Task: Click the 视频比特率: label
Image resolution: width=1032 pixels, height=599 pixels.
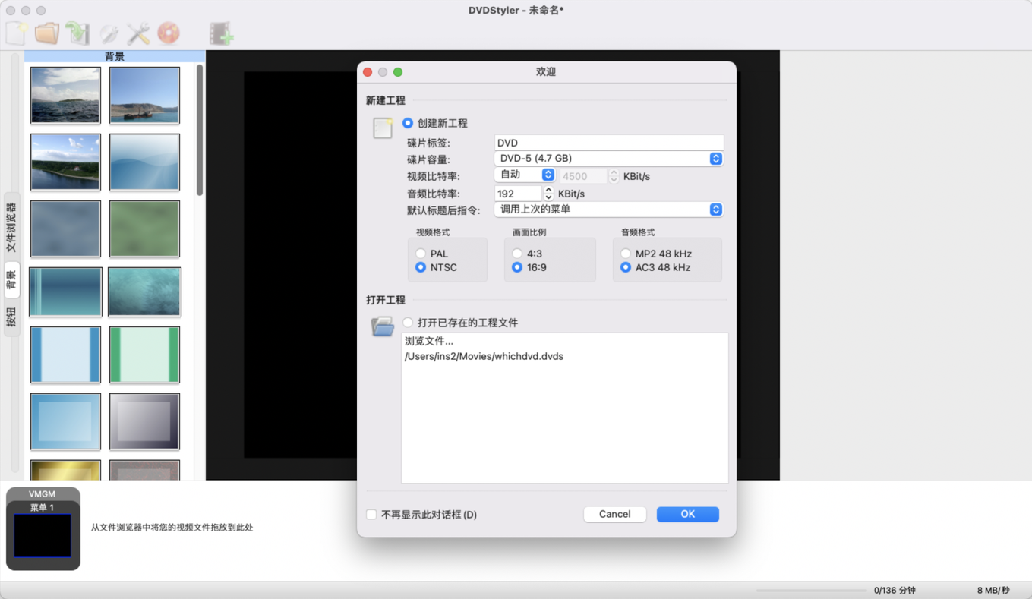Action: coord(434,176)
